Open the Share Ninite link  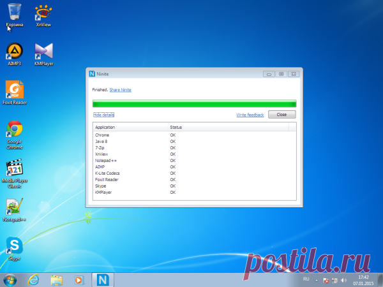coord(121,90)
